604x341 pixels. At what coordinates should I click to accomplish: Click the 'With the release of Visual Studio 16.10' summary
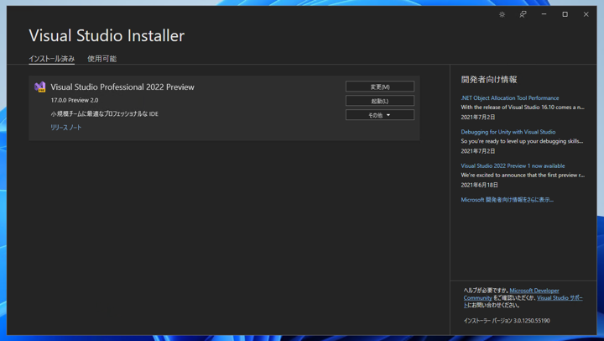pos(523,108)
